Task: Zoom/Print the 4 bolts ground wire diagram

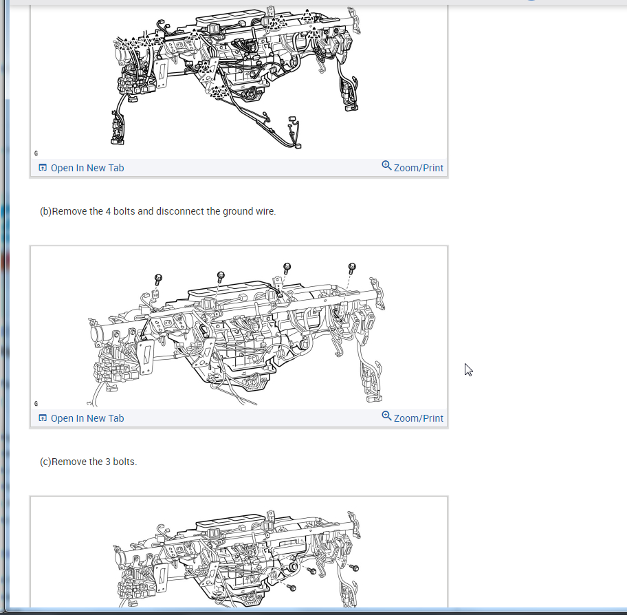Action: 412,418
